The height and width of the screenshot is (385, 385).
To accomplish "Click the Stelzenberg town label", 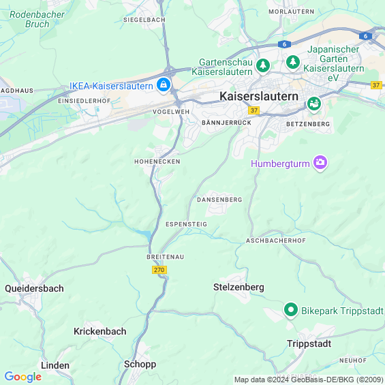I will (238, 287).
